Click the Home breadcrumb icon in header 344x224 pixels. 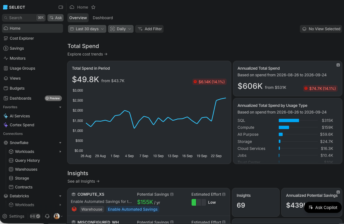[72, 7]
